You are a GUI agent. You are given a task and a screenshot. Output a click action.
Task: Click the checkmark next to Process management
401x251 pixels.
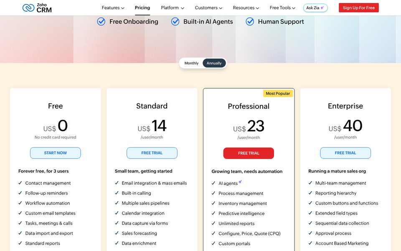click(x=213, y=193)
